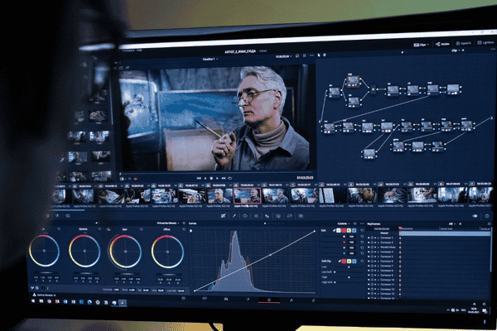Reset the curves Edit section
This screenshot has width=497, height=331.
[x=362, y=231]
